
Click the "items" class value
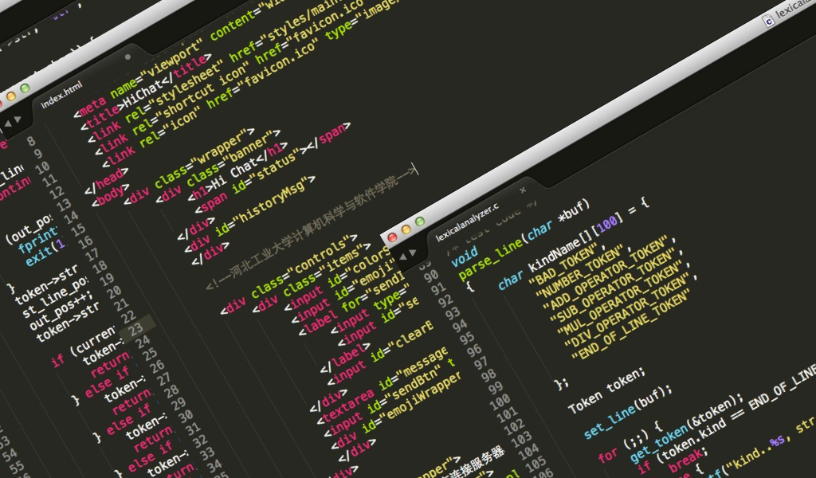pos(343,260)
